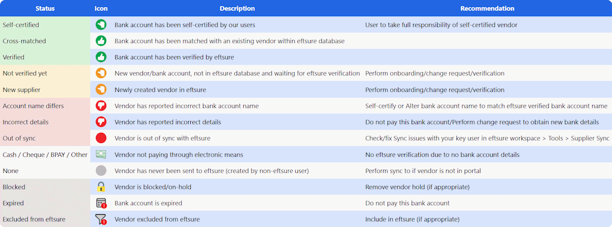Click the Status column header
The image size is (612, 227).
click(45, 8)
